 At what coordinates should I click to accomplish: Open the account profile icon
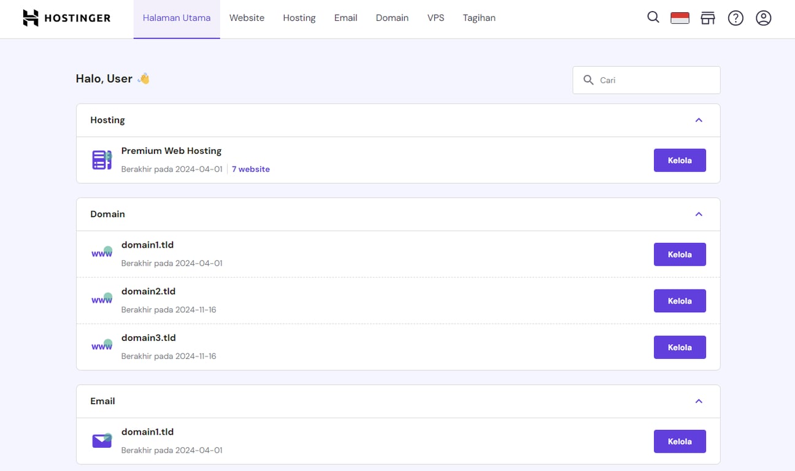coord(763,18)
